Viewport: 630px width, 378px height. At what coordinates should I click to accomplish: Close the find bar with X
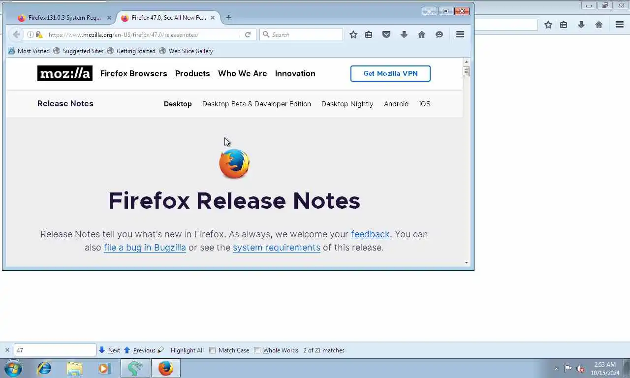click(7, 350)
